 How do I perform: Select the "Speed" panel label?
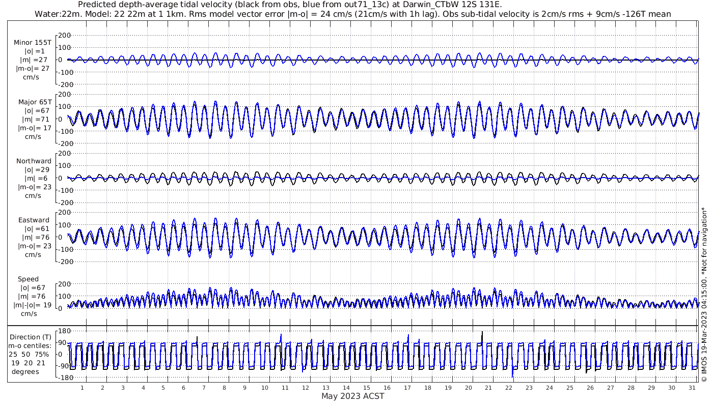pyautogui.click(x=28, y=279)
